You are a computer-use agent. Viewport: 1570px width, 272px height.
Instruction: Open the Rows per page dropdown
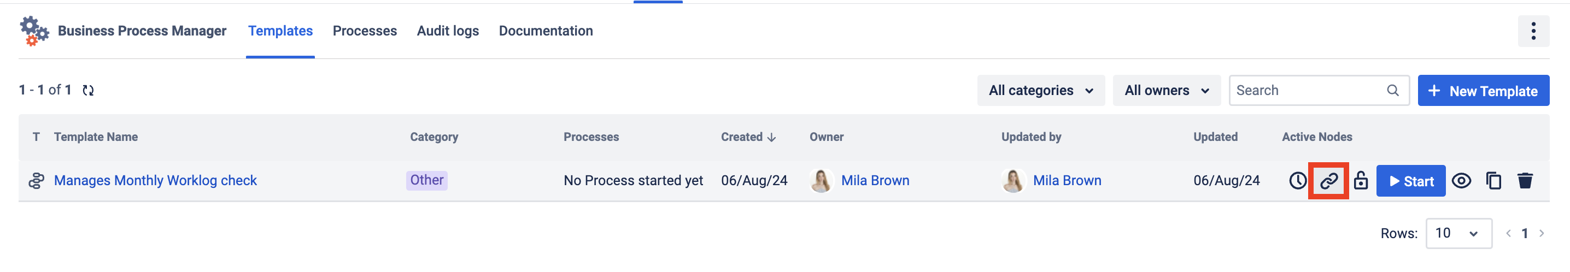point(1458,234)
